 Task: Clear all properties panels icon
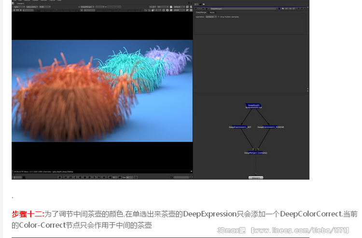point(204,4)
